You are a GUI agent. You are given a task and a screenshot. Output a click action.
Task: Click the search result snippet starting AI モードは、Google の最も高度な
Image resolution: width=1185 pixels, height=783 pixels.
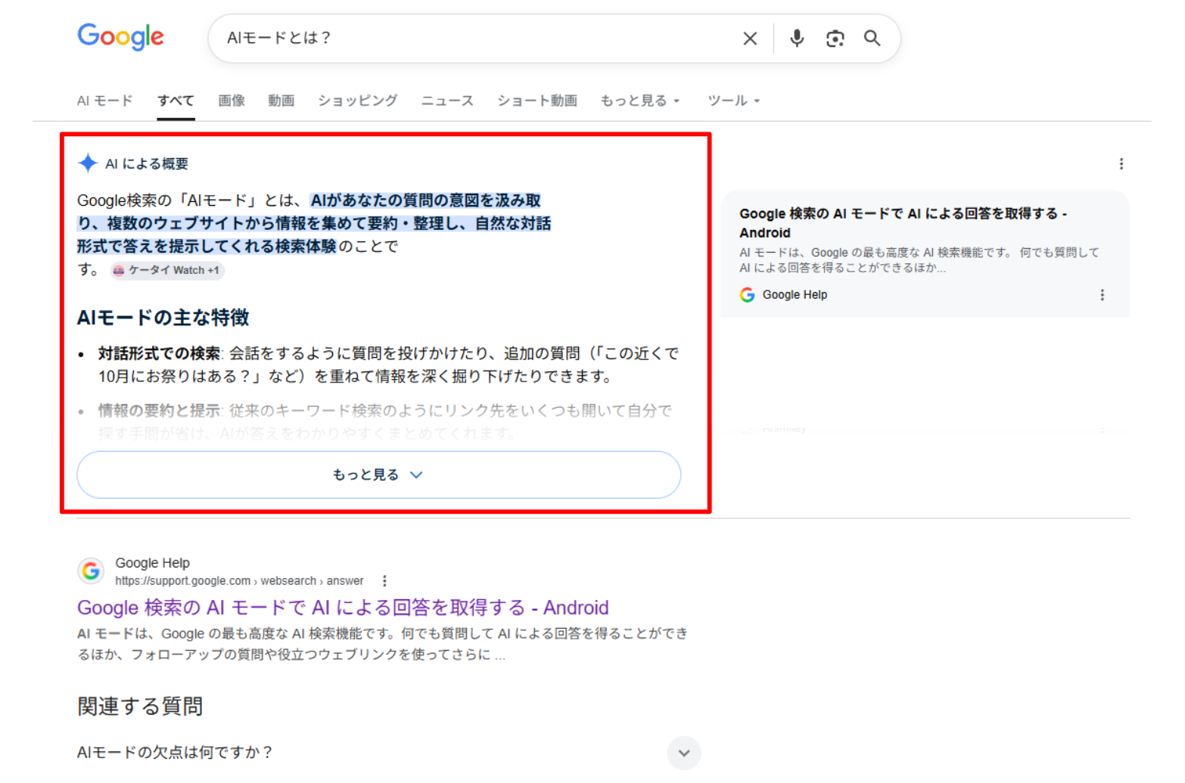(382, 644)
